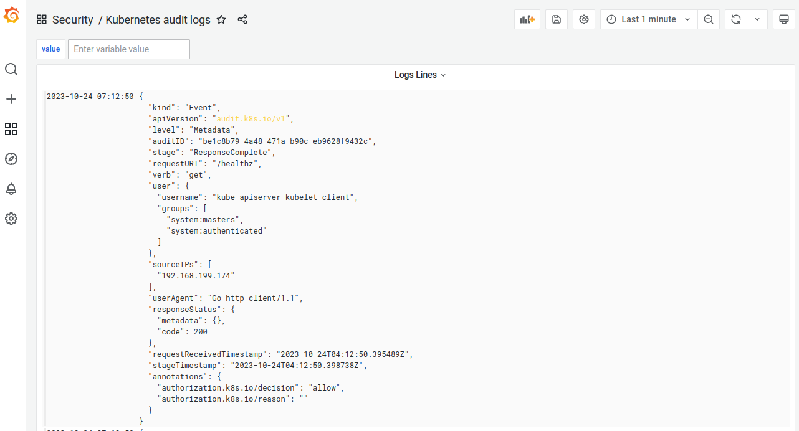Open the search dashboards icon
799x431 pixels.
[11, 69]
